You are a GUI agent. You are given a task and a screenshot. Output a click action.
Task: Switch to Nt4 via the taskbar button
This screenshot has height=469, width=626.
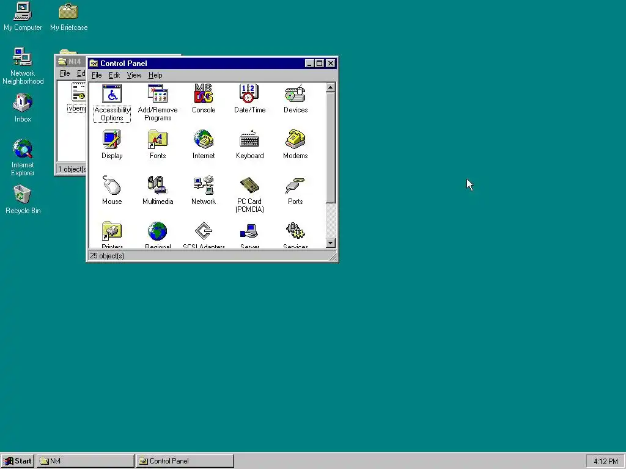[x=86, y=461]
